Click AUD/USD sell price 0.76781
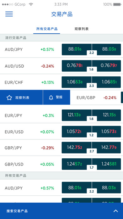123x219 pixels. click(77, 66)
